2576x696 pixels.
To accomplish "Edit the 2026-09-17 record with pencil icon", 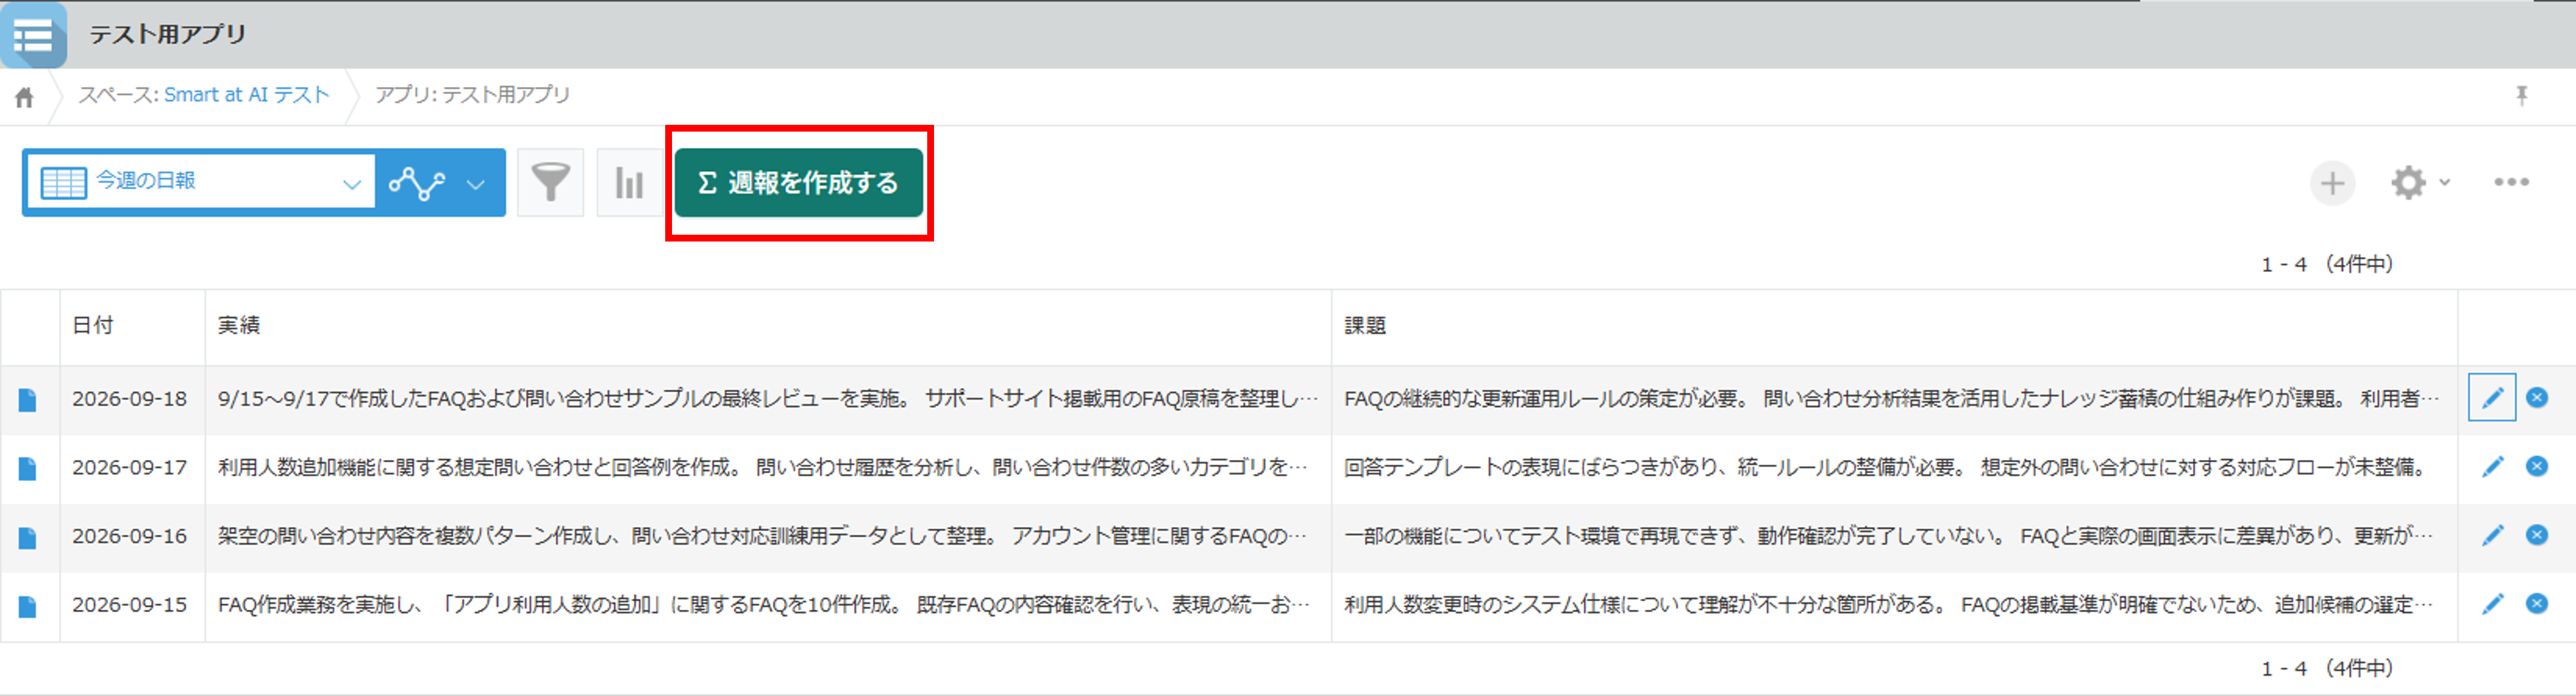I will pyautogui.click(x=2492, y=466).
